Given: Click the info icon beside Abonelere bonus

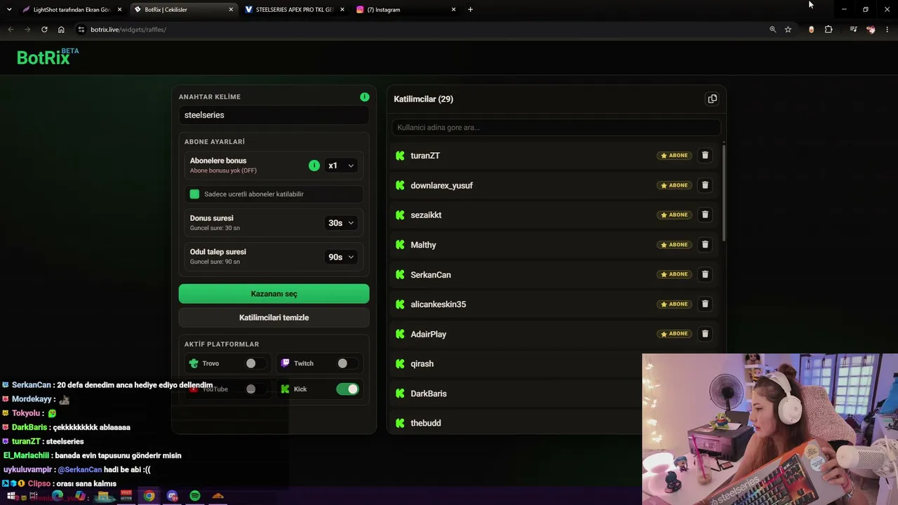Looking at the screenshot, I should pyautogui.click(x=314, y=166).
